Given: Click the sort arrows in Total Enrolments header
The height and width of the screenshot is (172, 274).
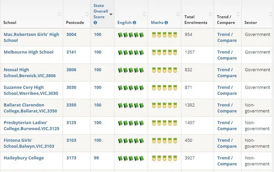Looking at the screenshot, I should (x=210, y=14).
